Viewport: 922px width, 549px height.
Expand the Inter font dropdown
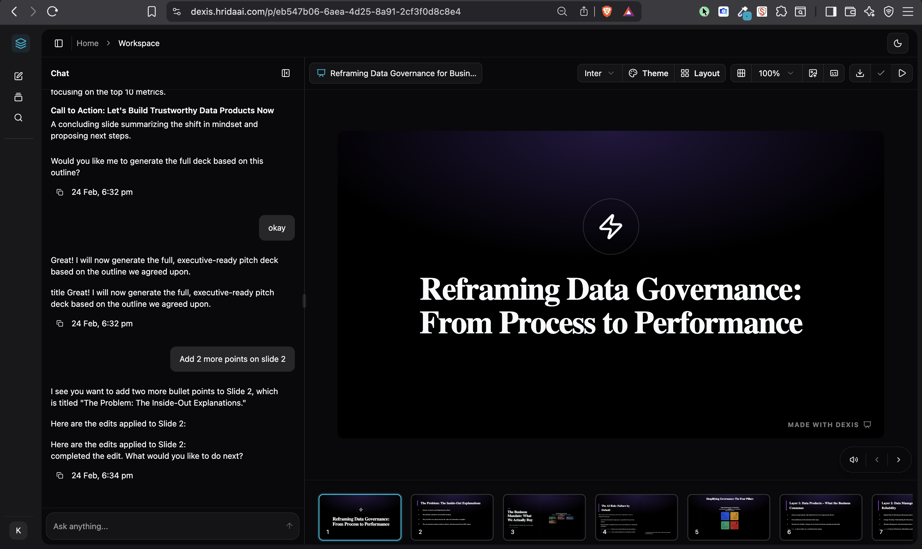click(599, 73)
